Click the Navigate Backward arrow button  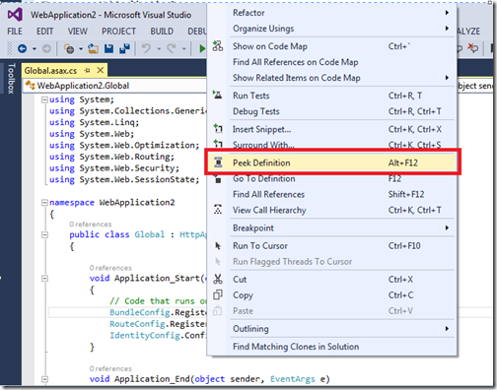[x=22, y=49]
